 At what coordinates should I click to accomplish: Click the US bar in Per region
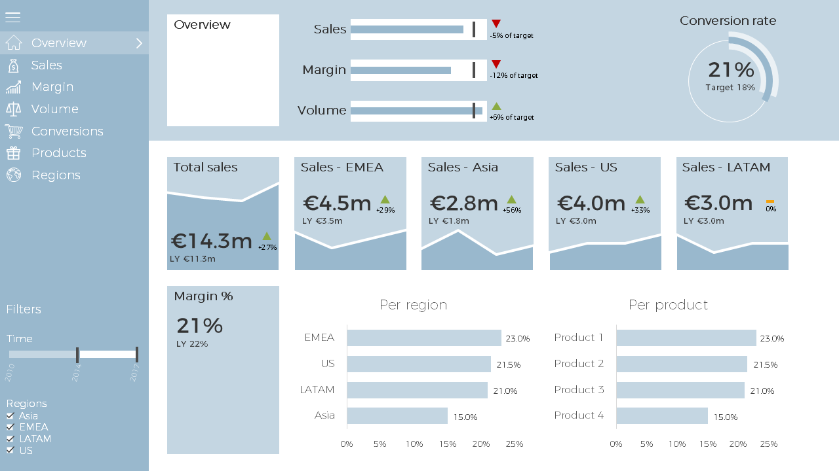pos(419,364)
